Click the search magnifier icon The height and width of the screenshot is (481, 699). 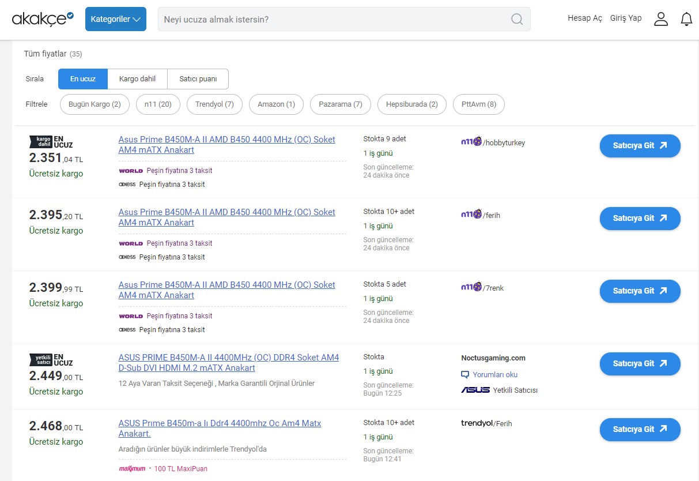pos(517,19)
